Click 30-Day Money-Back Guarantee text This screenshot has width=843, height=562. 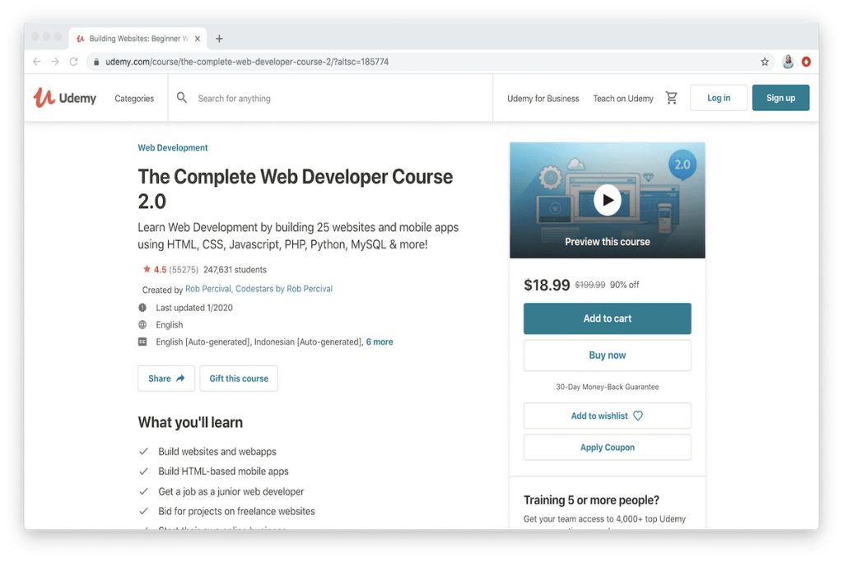[x=608, y=387]
